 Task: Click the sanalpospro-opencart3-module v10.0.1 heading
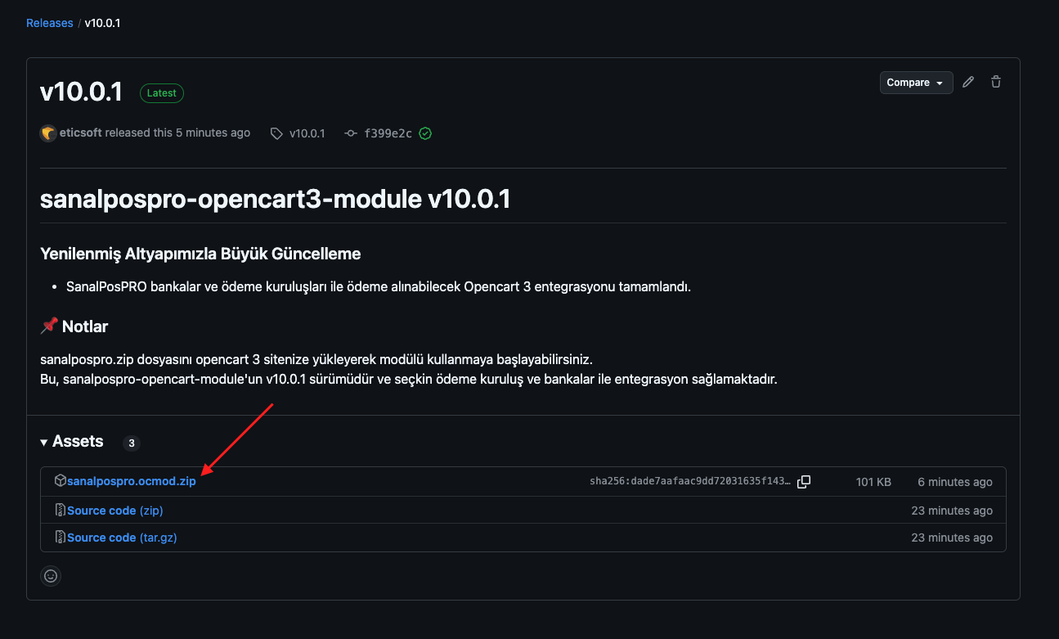click(276, 199)
